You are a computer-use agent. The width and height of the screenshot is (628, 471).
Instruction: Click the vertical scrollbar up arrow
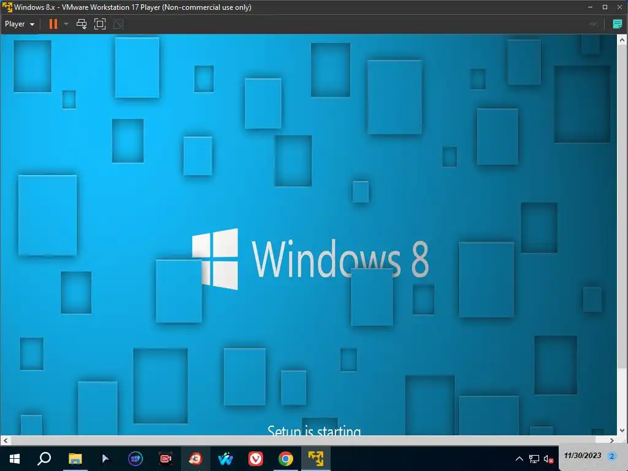(622, 40)
